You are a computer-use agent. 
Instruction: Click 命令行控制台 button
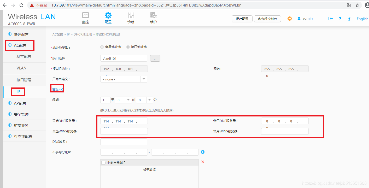267,19
